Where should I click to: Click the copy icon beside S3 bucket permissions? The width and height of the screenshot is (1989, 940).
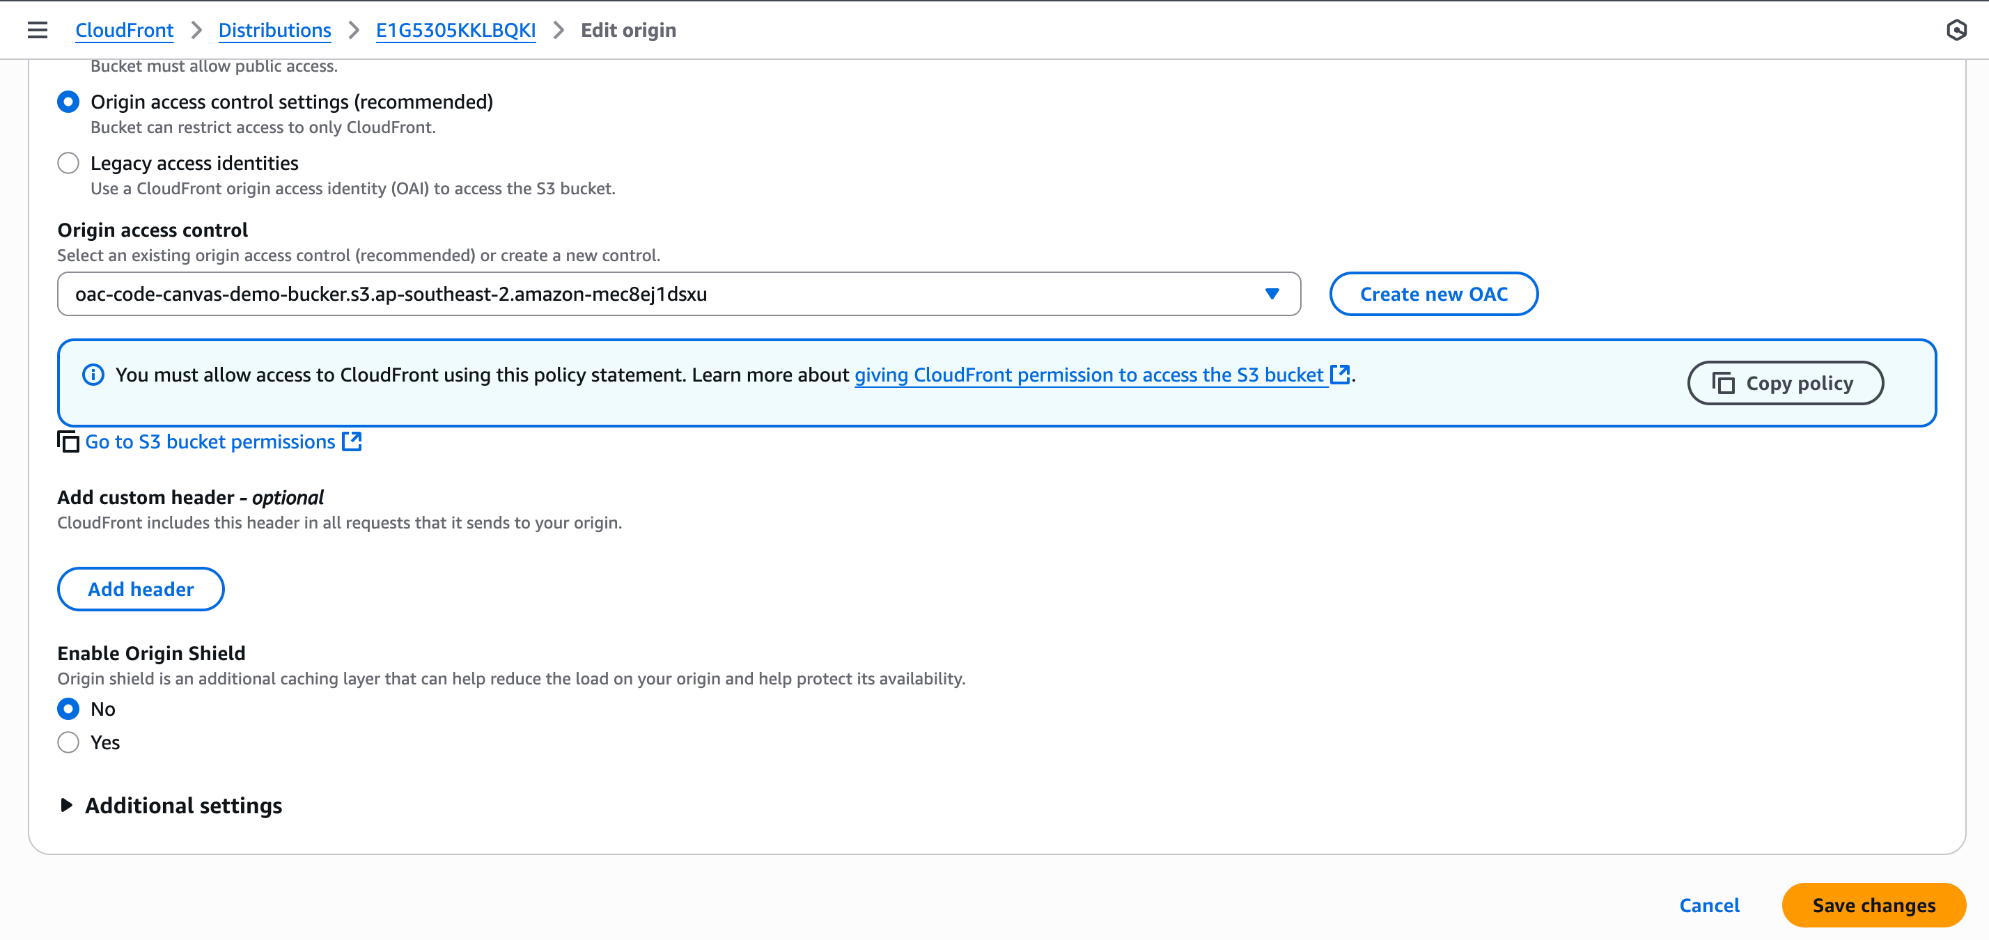68,441
